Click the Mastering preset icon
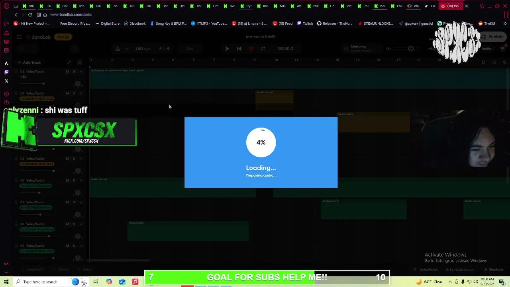Viewport: 510px width, 287px height. coord(346,49)
